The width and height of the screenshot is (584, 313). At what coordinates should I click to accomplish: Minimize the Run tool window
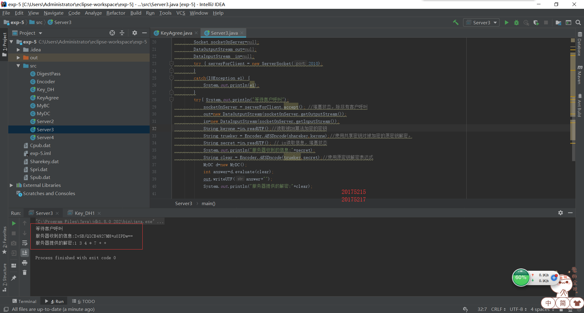pos(570,213)
